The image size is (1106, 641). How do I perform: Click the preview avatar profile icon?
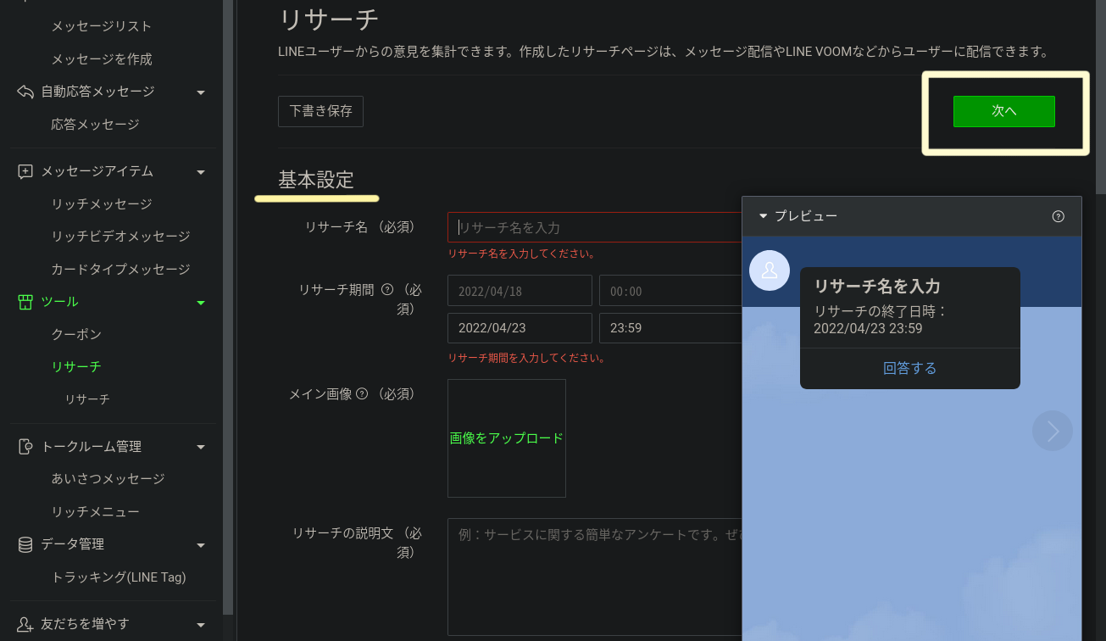[x=770, y=270]
